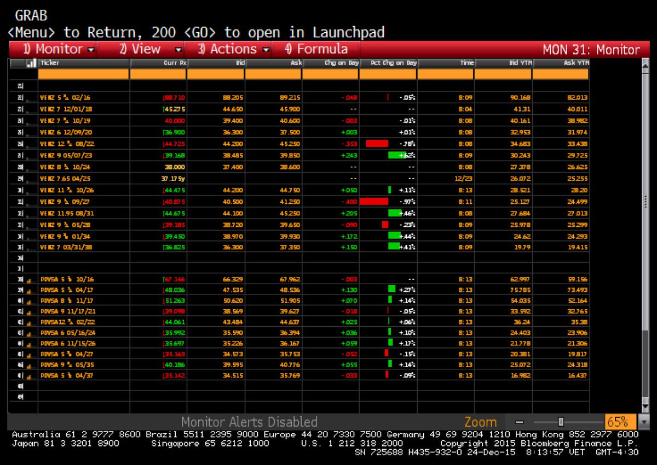Viewport: 657px width, 465px height.
Task: Click the Ask value 89.215
Action: [x=291, y=97]
